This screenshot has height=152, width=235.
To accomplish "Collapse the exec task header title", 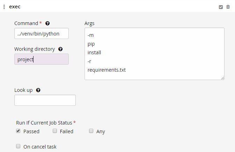I will tap(15, 7).
